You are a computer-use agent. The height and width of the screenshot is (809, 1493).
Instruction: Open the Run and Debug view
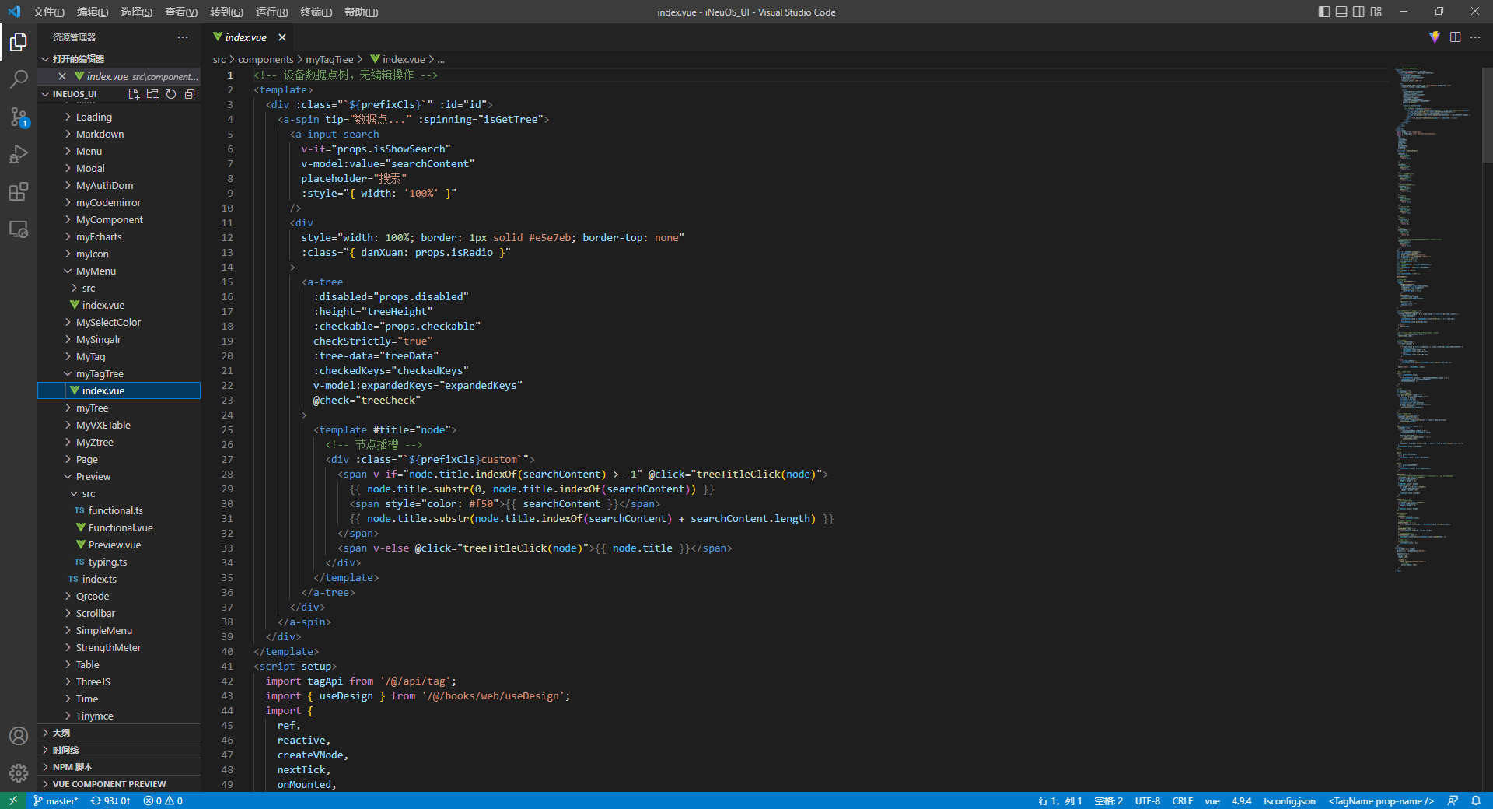click(19, 154)
